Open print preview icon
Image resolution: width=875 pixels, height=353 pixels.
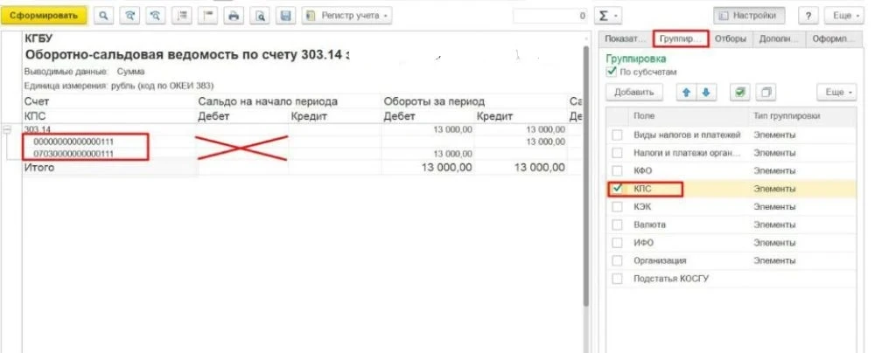coord(260,16)
